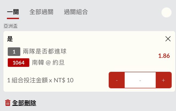Click the NT$ 10 unit amount
176x111 pixels.
coord(64,80)
